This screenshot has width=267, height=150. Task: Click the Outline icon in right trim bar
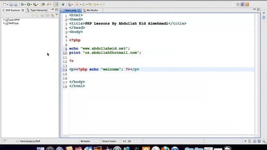coord(264,17)
